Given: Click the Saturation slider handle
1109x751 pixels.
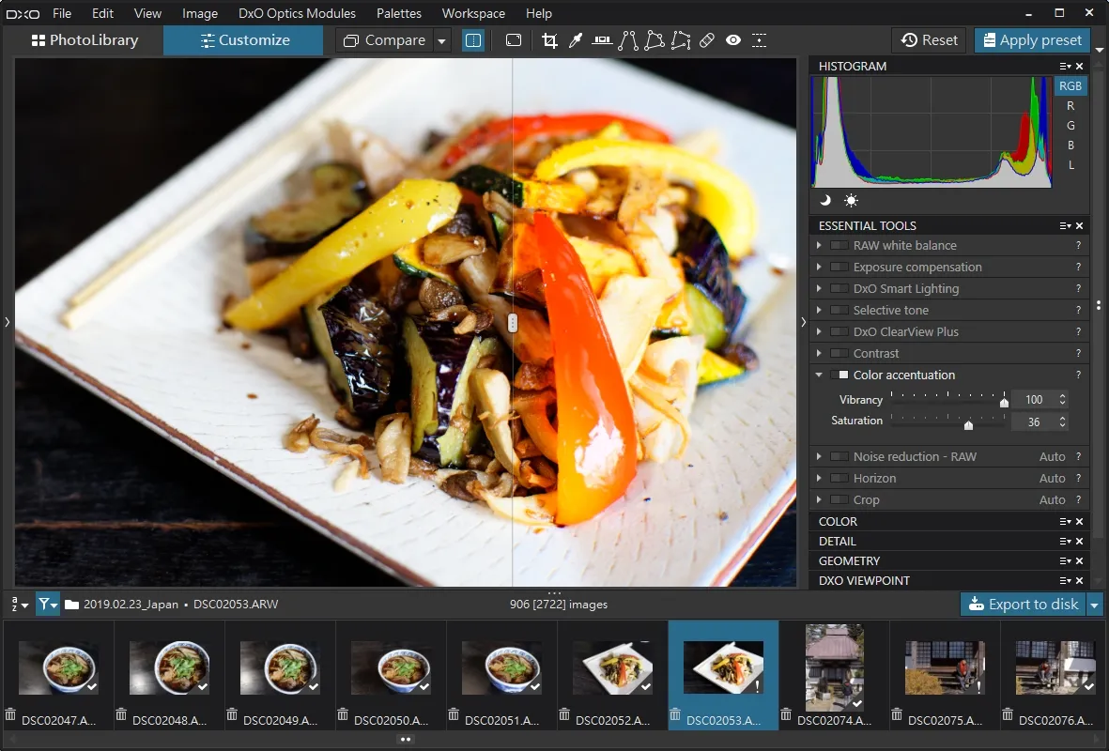Looking at the screenshot, I should click(x=969, y=424).
